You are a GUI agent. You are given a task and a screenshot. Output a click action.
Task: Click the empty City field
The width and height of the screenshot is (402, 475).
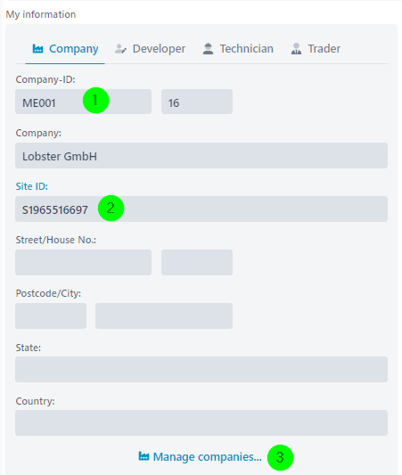(164, 316)
